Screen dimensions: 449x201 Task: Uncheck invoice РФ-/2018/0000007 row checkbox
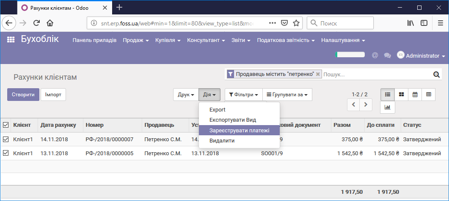[x=6, y=140]
